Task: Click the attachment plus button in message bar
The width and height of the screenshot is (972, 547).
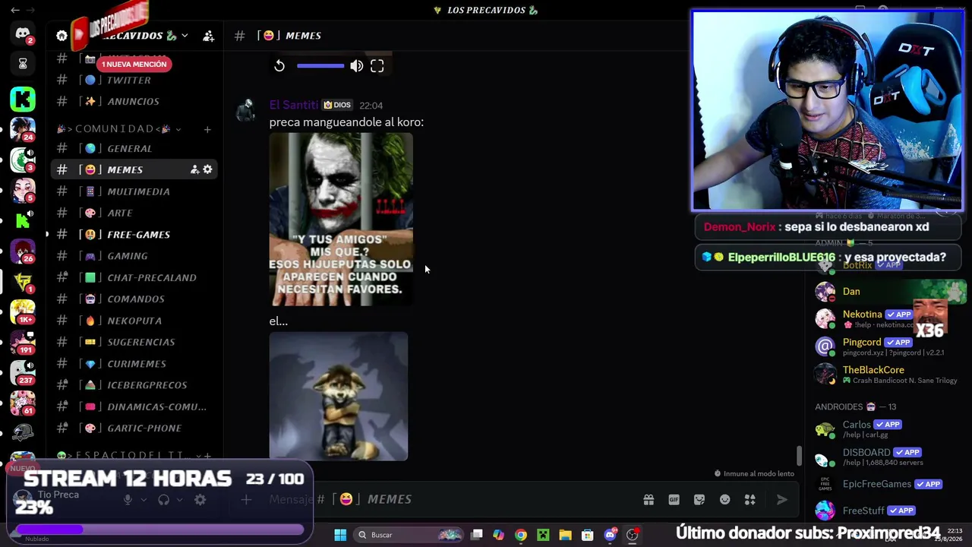Action: point(246,499)
